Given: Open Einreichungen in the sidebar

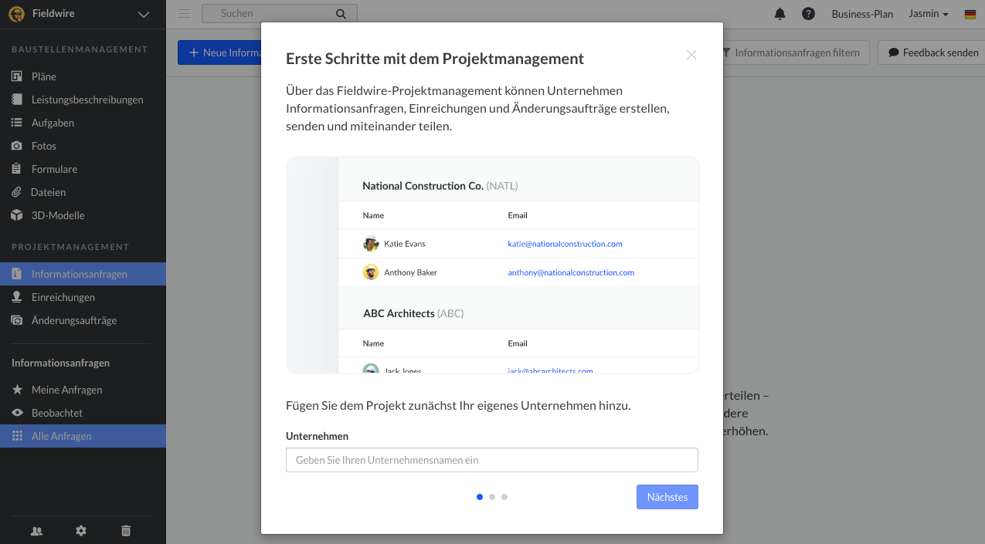Looking at the screenshot, I should click(x=83, y=297).
